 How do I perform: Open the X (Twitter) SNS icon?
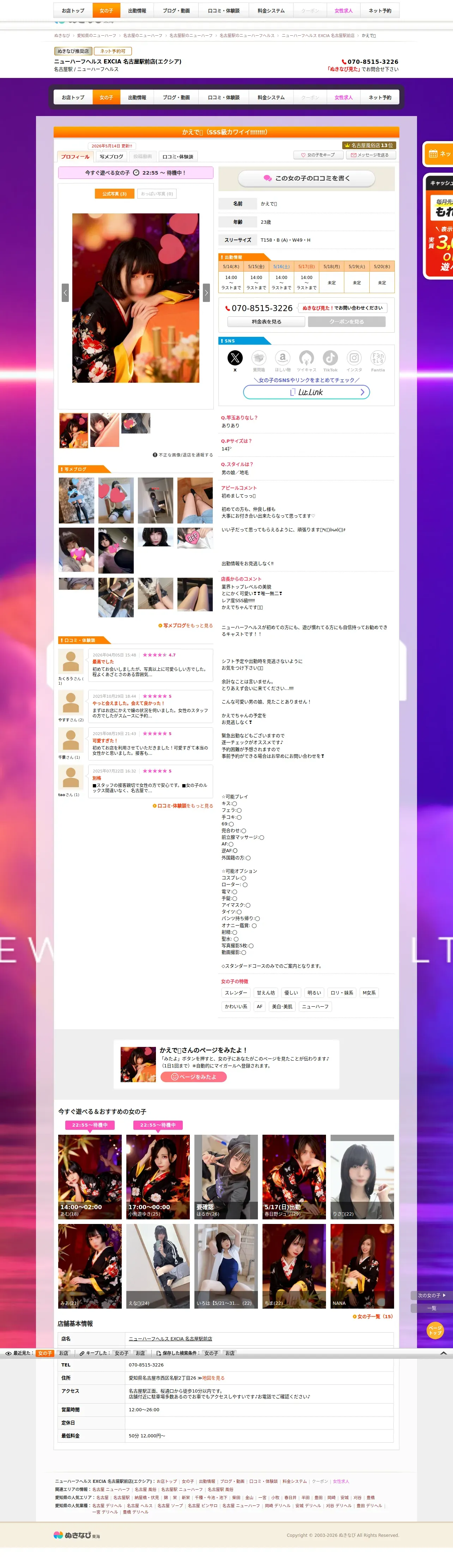(235, 358)
